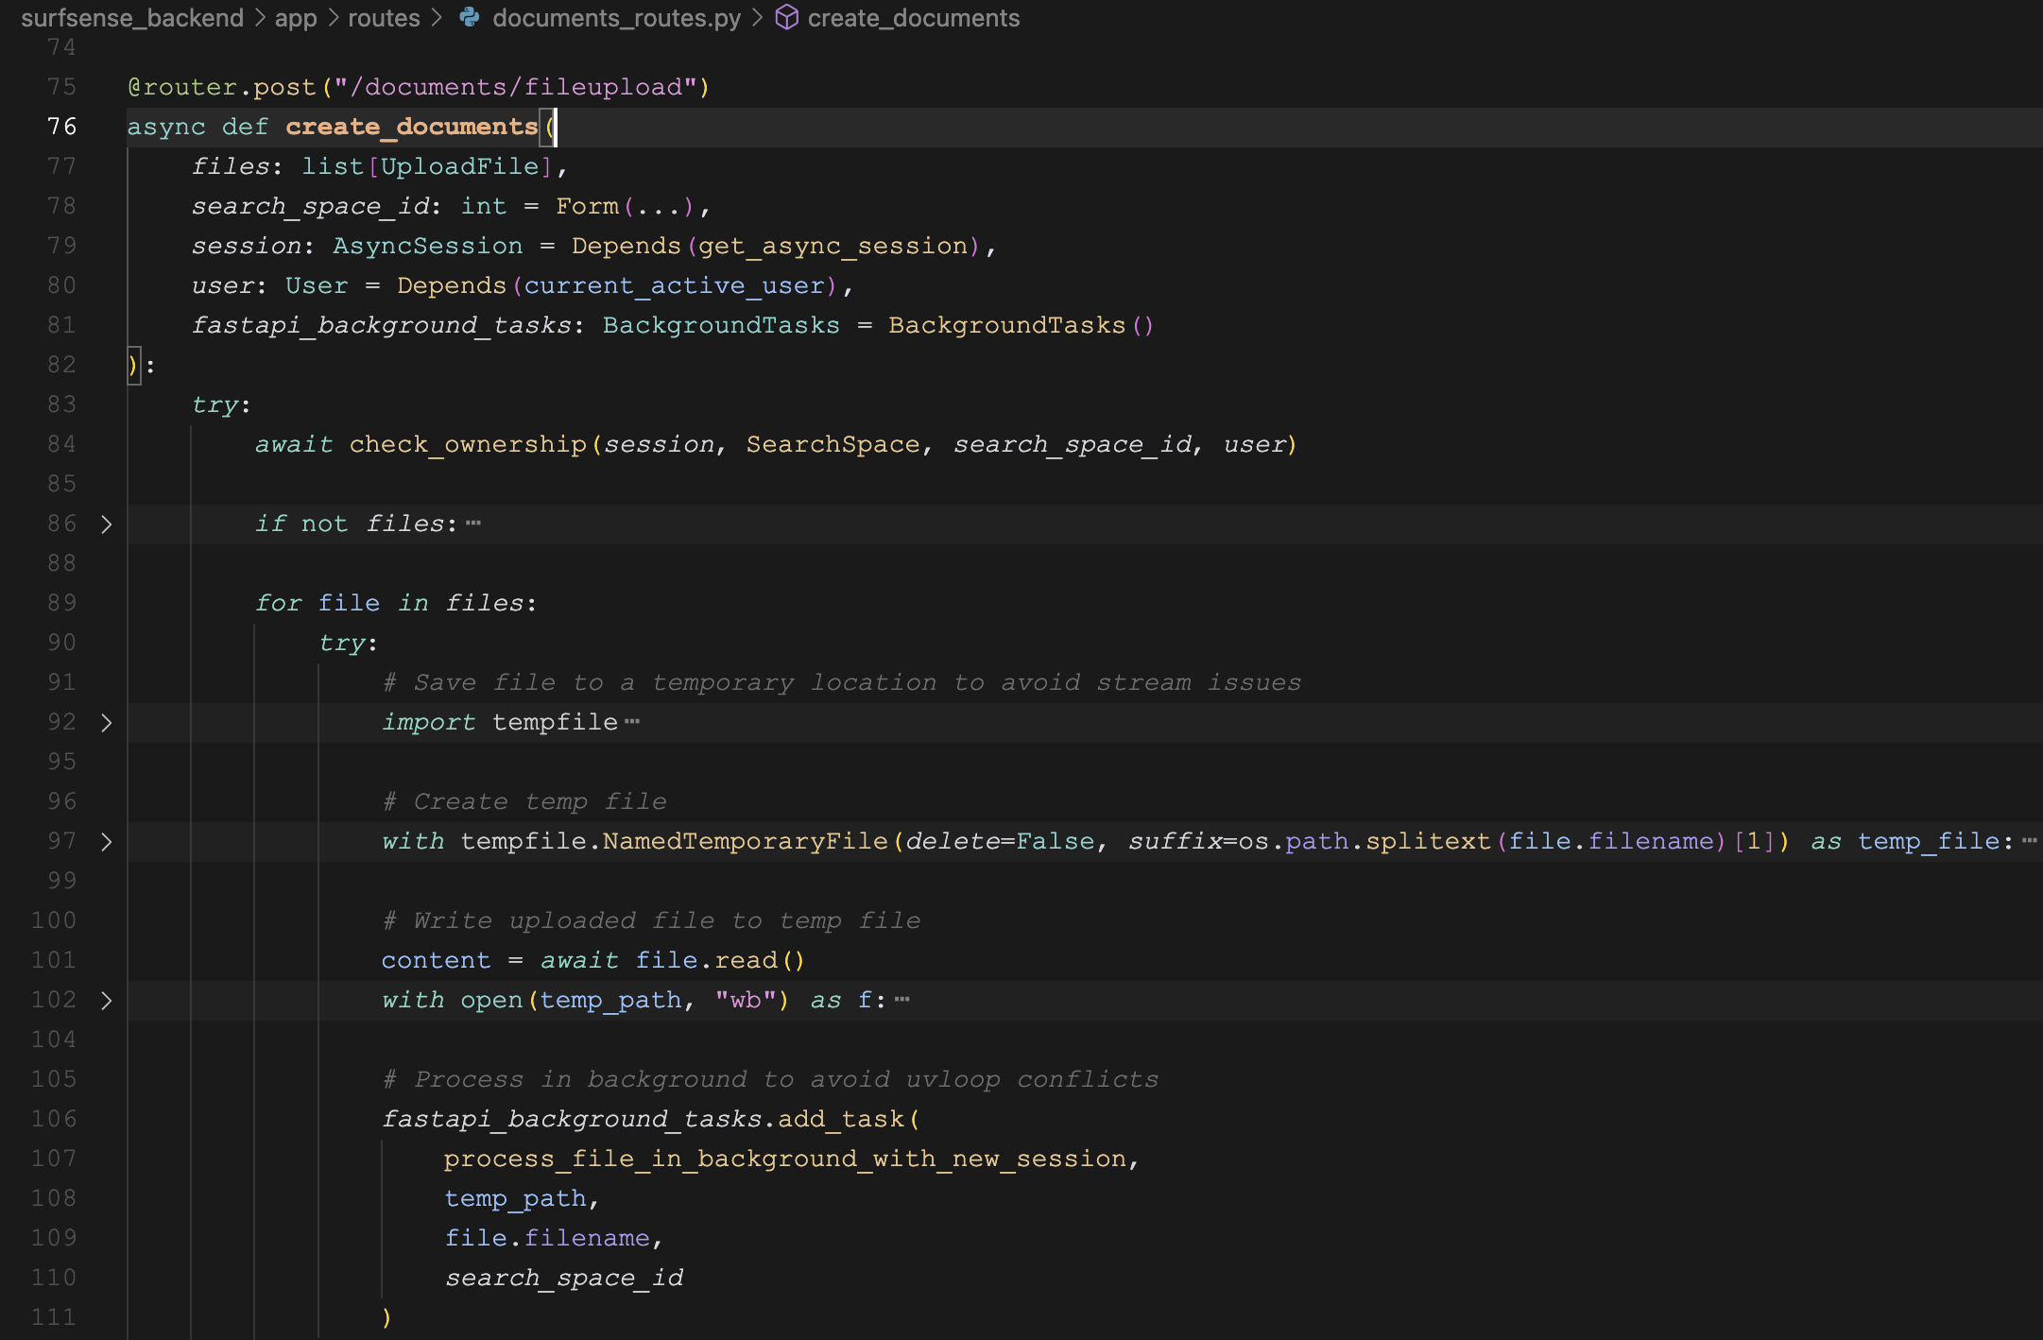This screenshot has height=1340, width=2043.
Task: Click 'Form(...)' default value
Action: [x=626, y=206]
